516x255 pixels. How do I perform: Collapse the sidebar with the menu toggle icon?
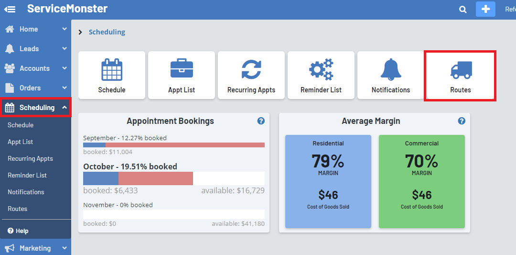tap(10, 9)
